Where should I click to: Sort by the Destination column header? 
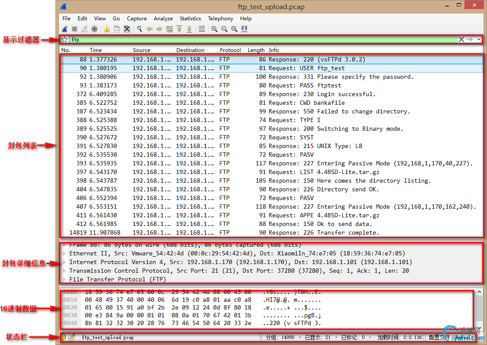[x=196, y=50]
